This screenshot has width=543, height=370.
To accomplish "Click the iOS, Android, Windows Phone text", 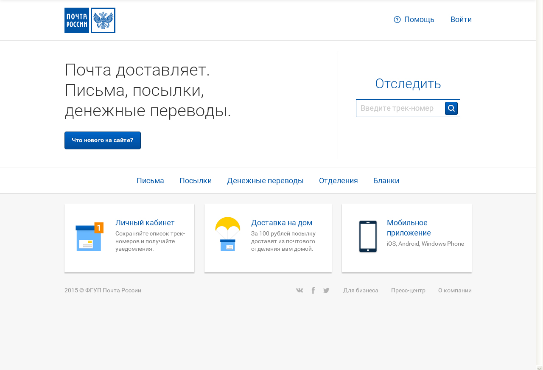I will 425,244.
